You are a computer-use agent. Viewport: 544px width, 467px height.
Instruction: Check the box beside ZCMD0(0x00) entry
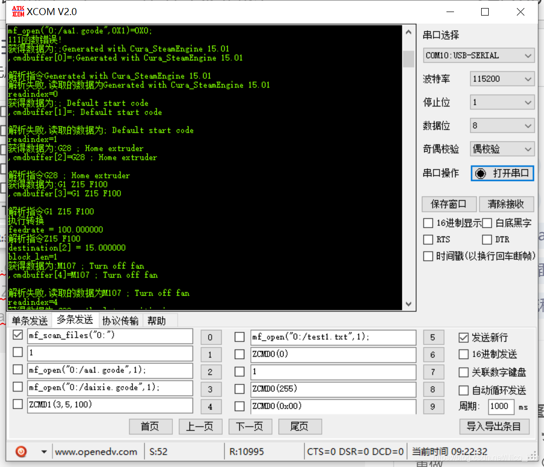tap(239, 406)
